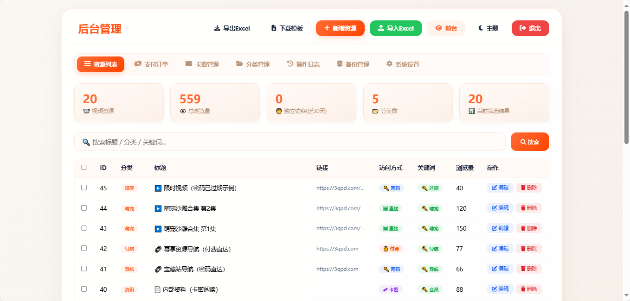
Task: Click the 付费 access badge on row 42
Action: pos(391,249)
